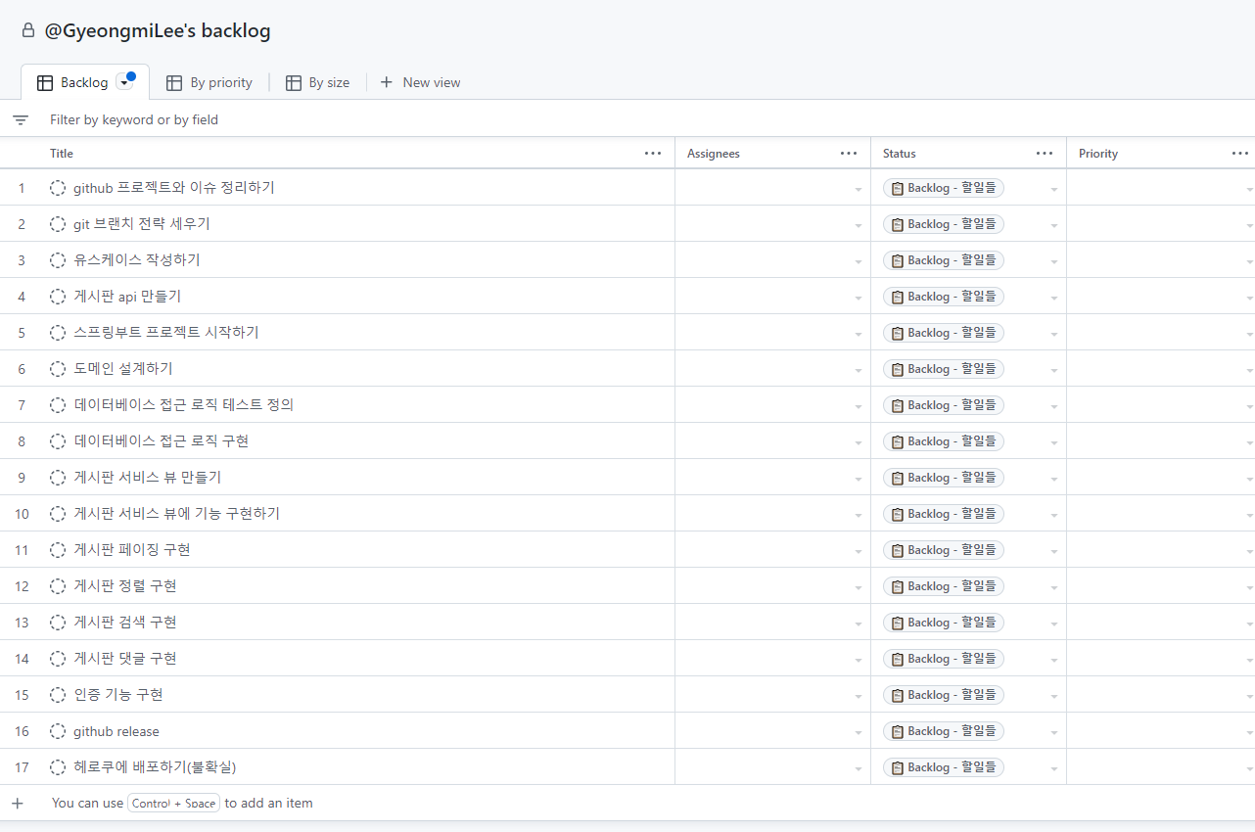Click the status badge for "게시판 댓글 구현"
This screenshot has height=832, width=1255.
[944, 659]
